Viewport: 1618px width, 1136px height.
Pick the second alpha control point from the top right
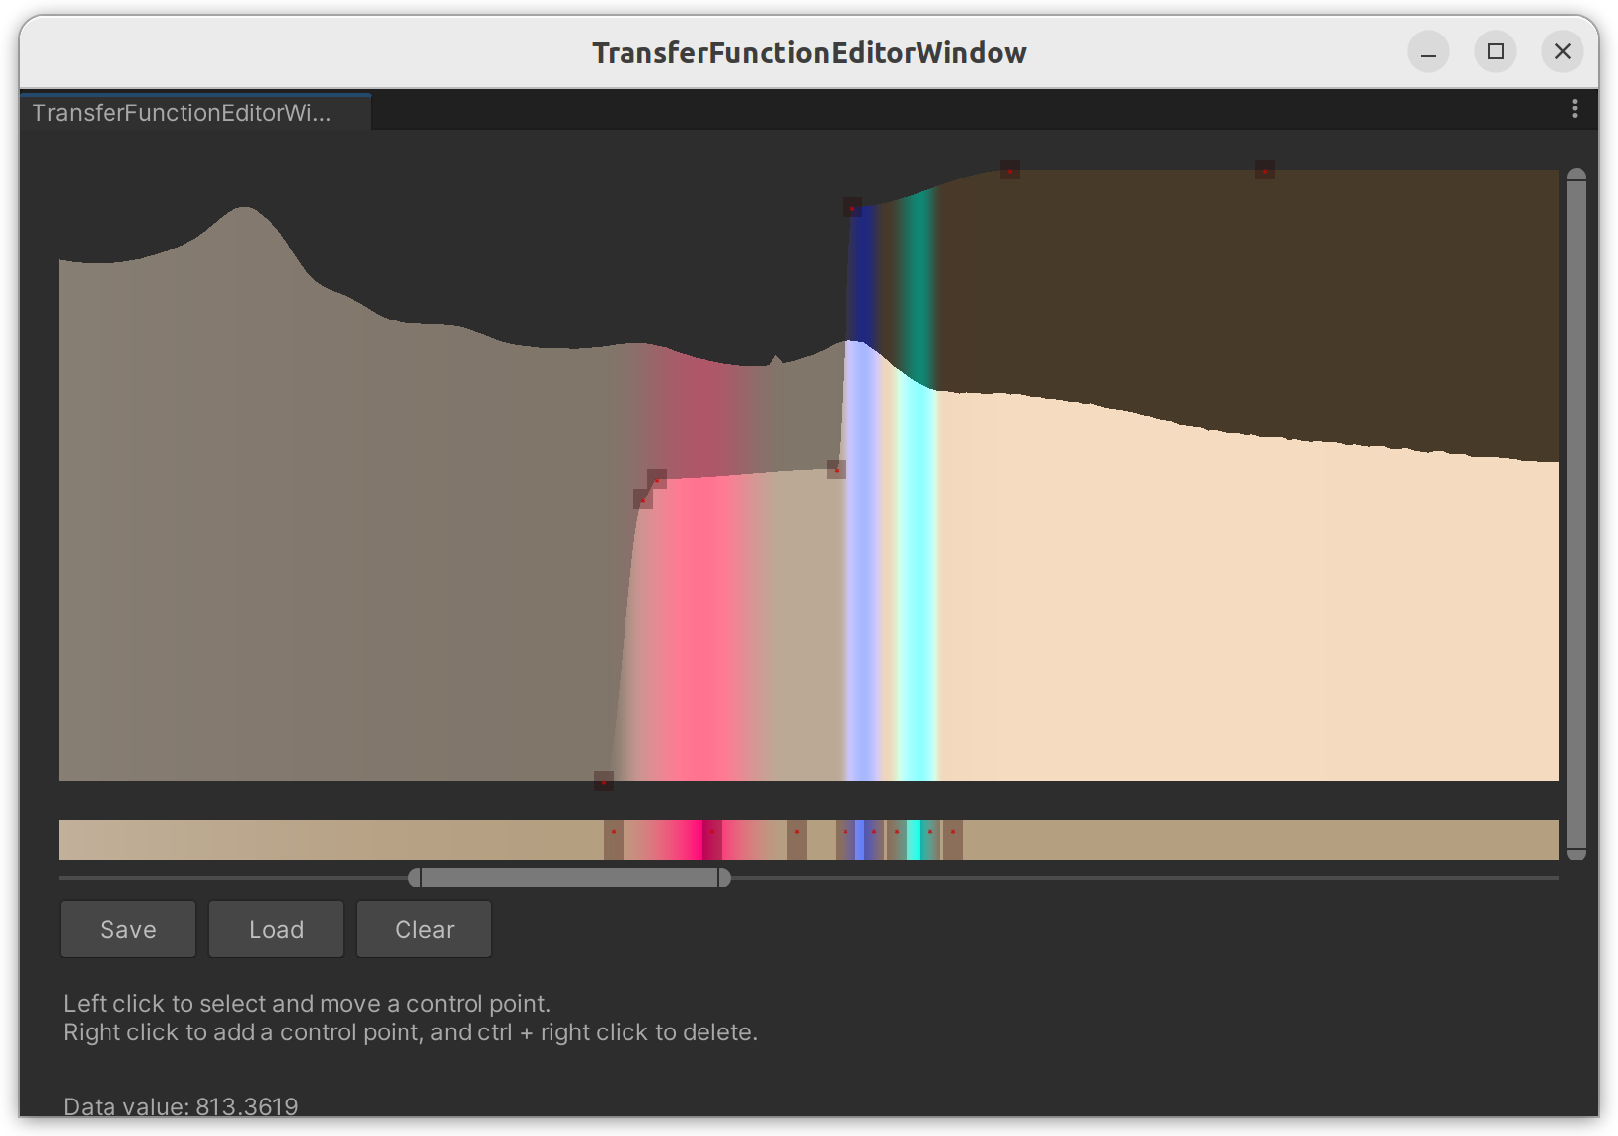(1009, 171)
